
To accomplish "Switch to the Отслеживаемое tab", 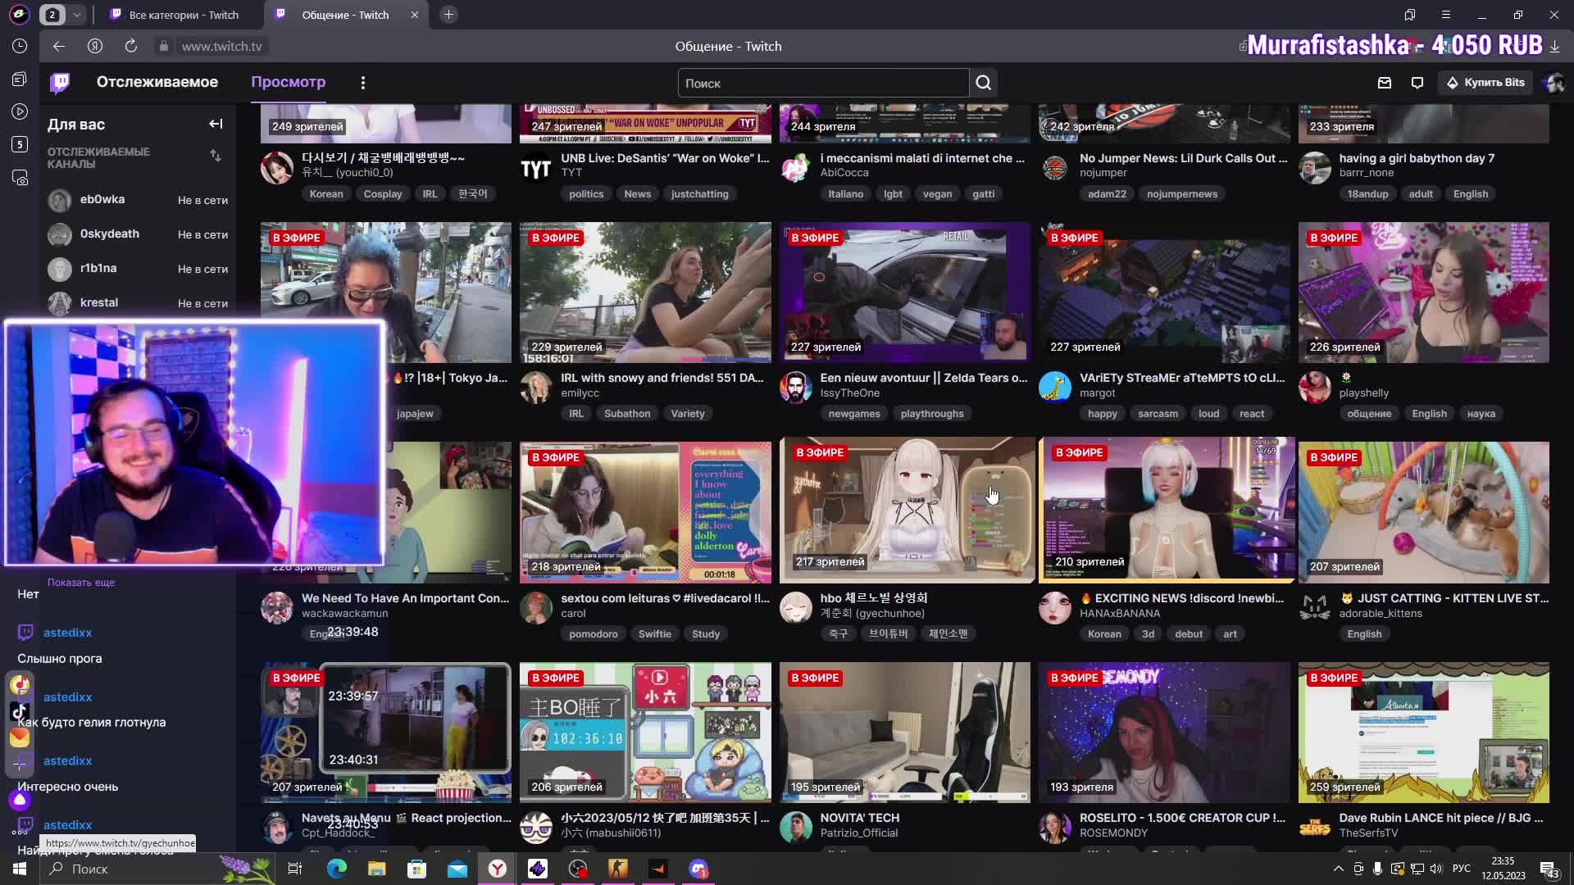I will [157, 82].
